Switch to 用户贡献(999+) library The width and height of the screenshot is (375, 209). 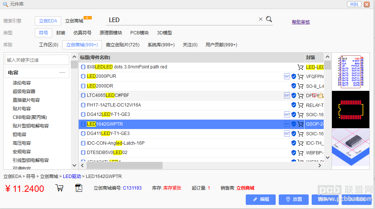(221, 45)
